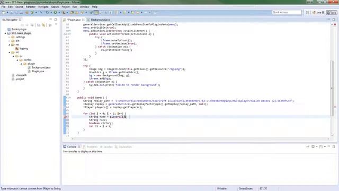
Task: Click the Open Console icon in Console toolbar
Action: [x=321, y=146]
